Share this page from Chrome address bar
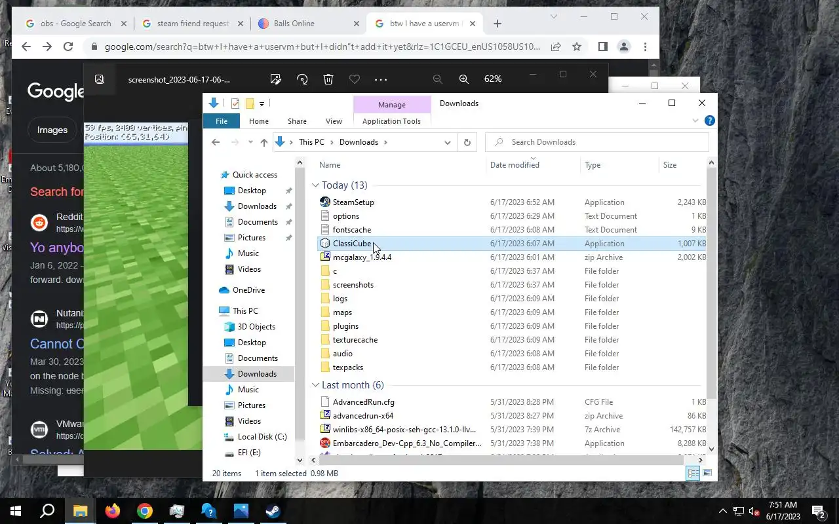The width and height of the screenshot is (839, 524). 556,47
